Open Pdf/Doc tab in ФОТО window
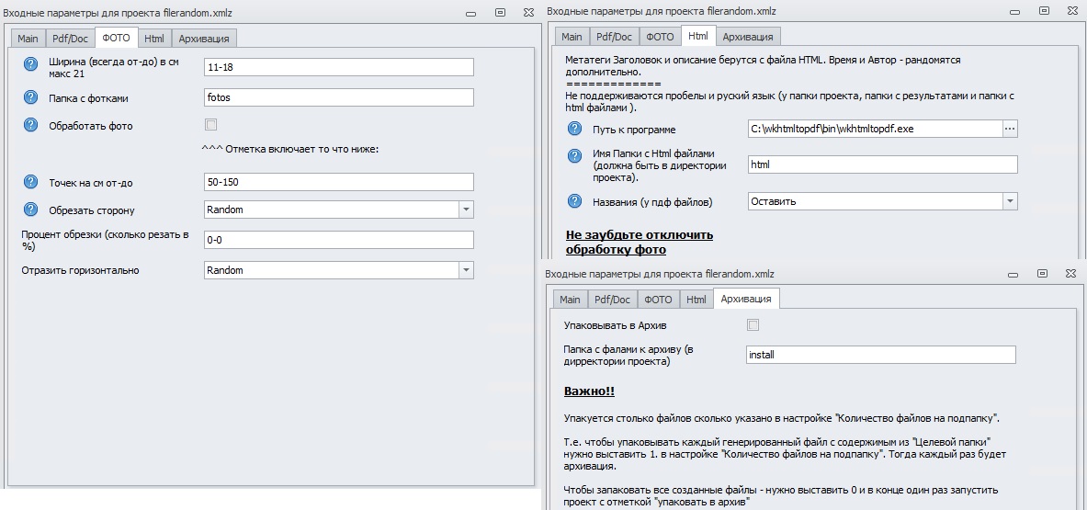Viewport: 1087px width, 510px height. click(x=70, y=38)
